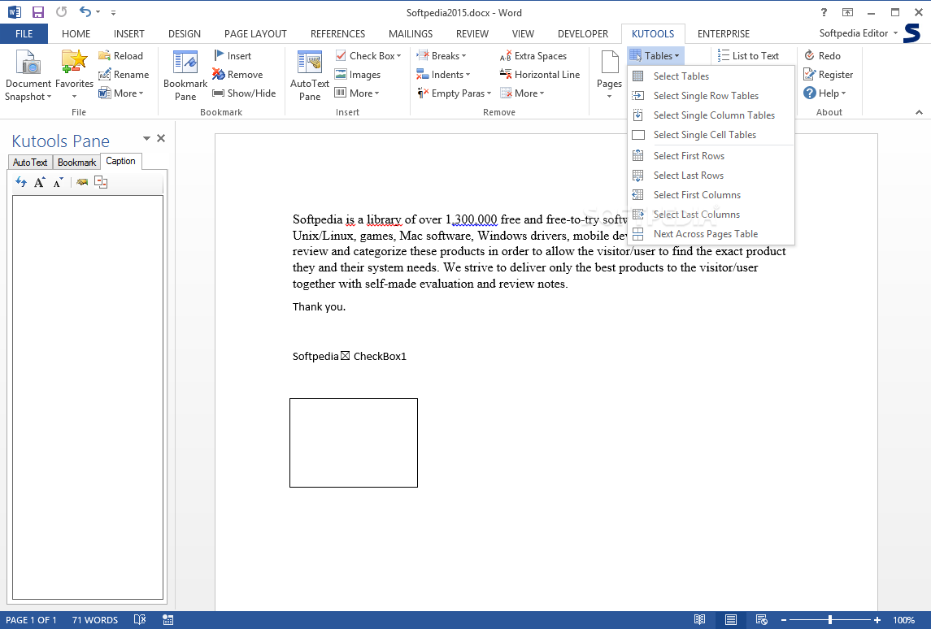The height and width of the screenshot is (629, 931).
Task: Remove bookmarks using Remove button
Action: tap(237, 75)
